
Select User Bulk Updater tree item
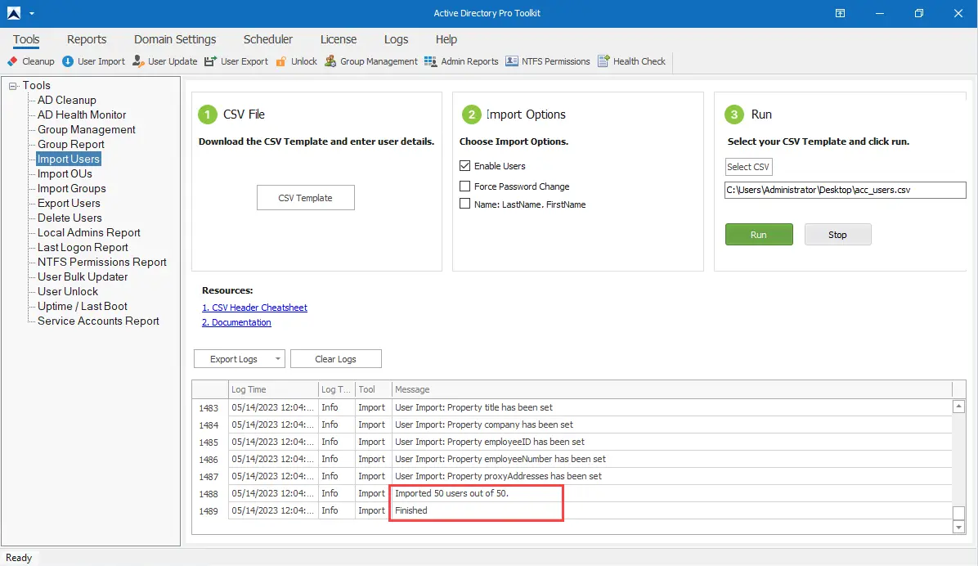[83, 277]
